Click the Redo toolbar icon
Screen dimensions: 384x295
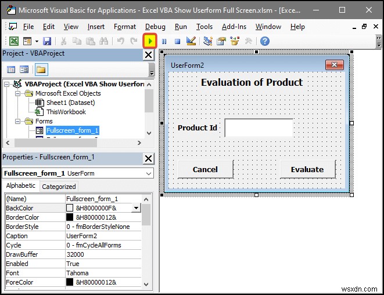point(134,41)
